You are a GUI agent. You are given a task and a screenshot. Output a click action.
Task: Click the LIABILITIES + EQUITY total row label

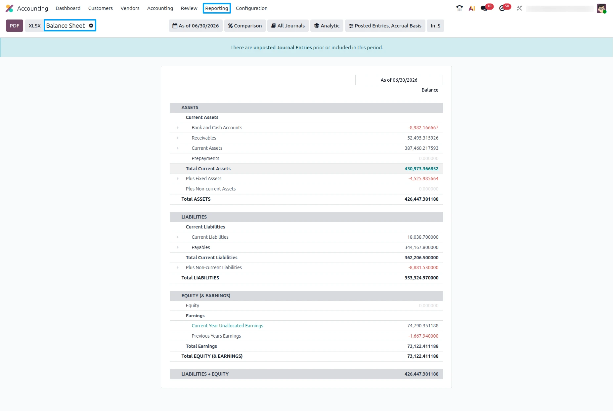pos(205,374)
